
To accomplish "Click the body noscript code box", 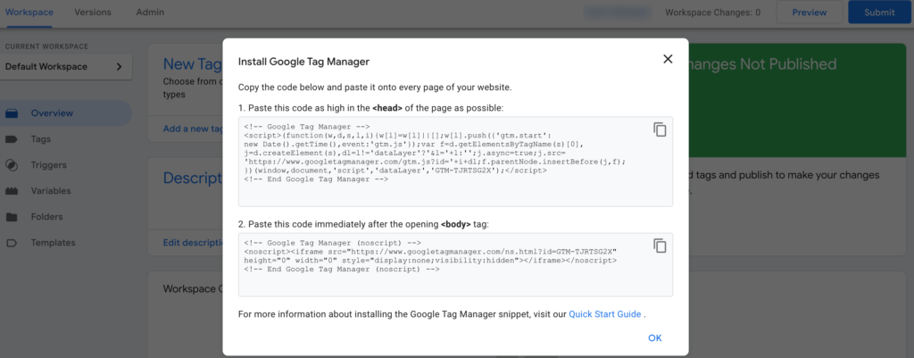I will coord(455,265).
